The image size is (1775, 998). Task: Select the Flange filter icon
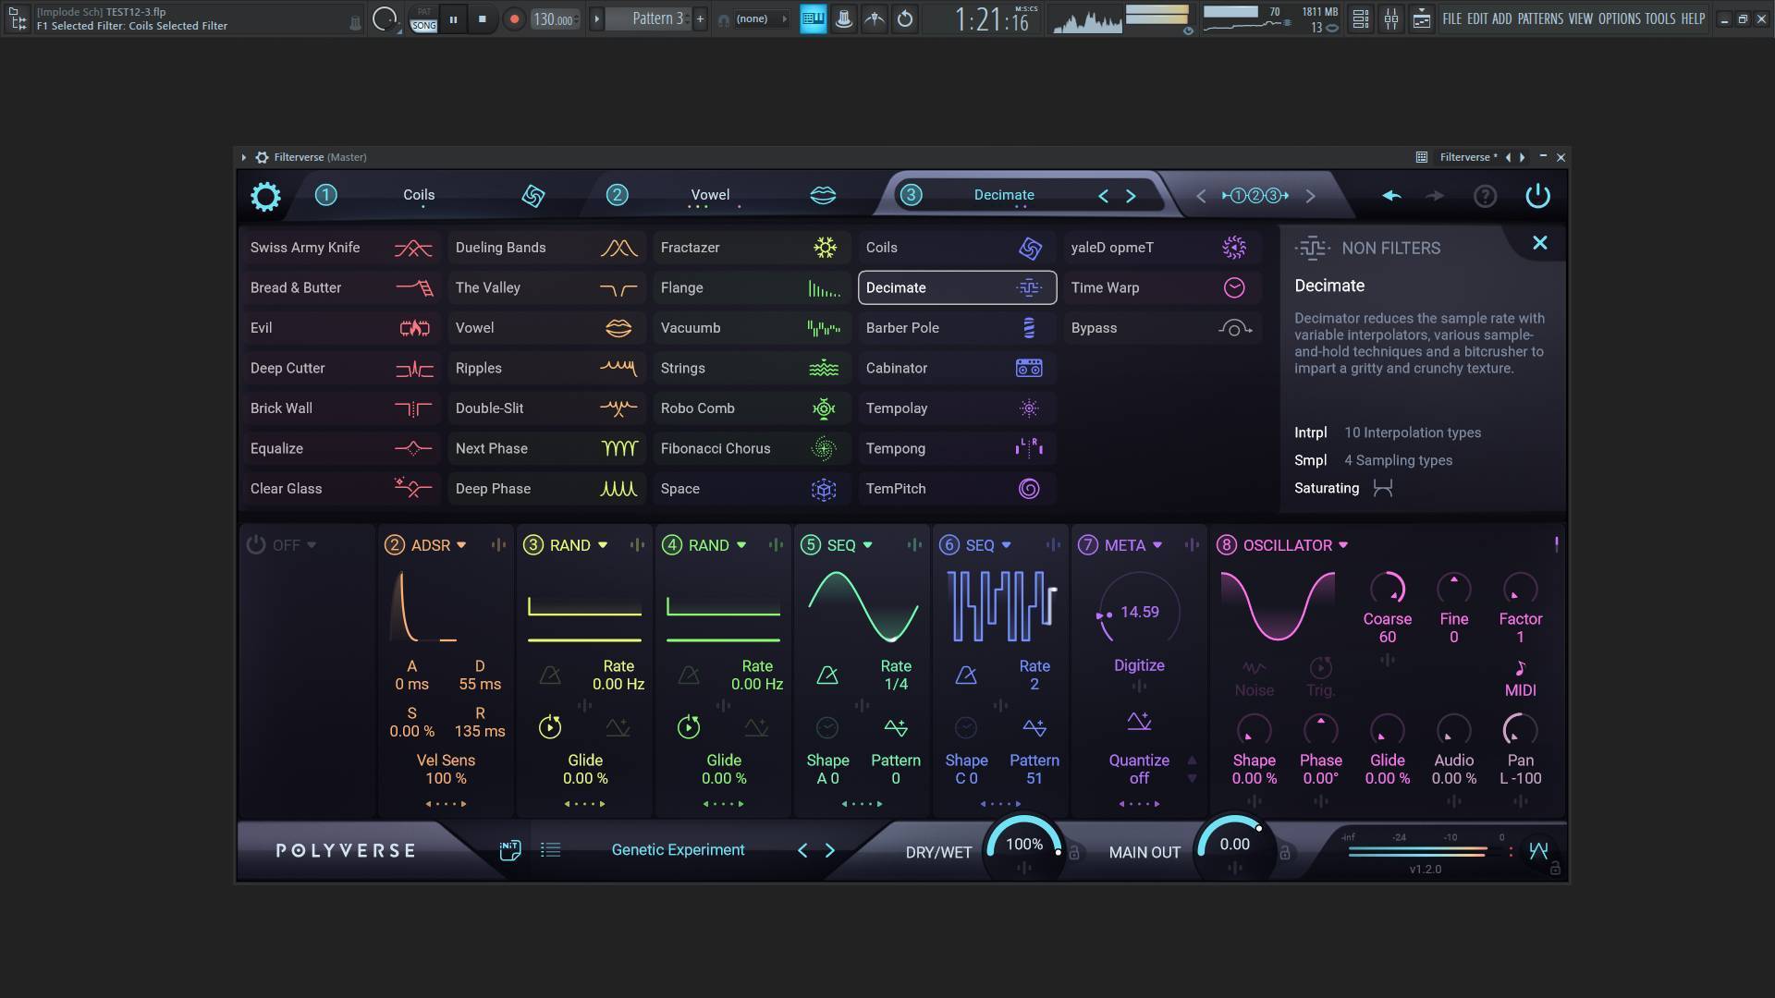824,288
